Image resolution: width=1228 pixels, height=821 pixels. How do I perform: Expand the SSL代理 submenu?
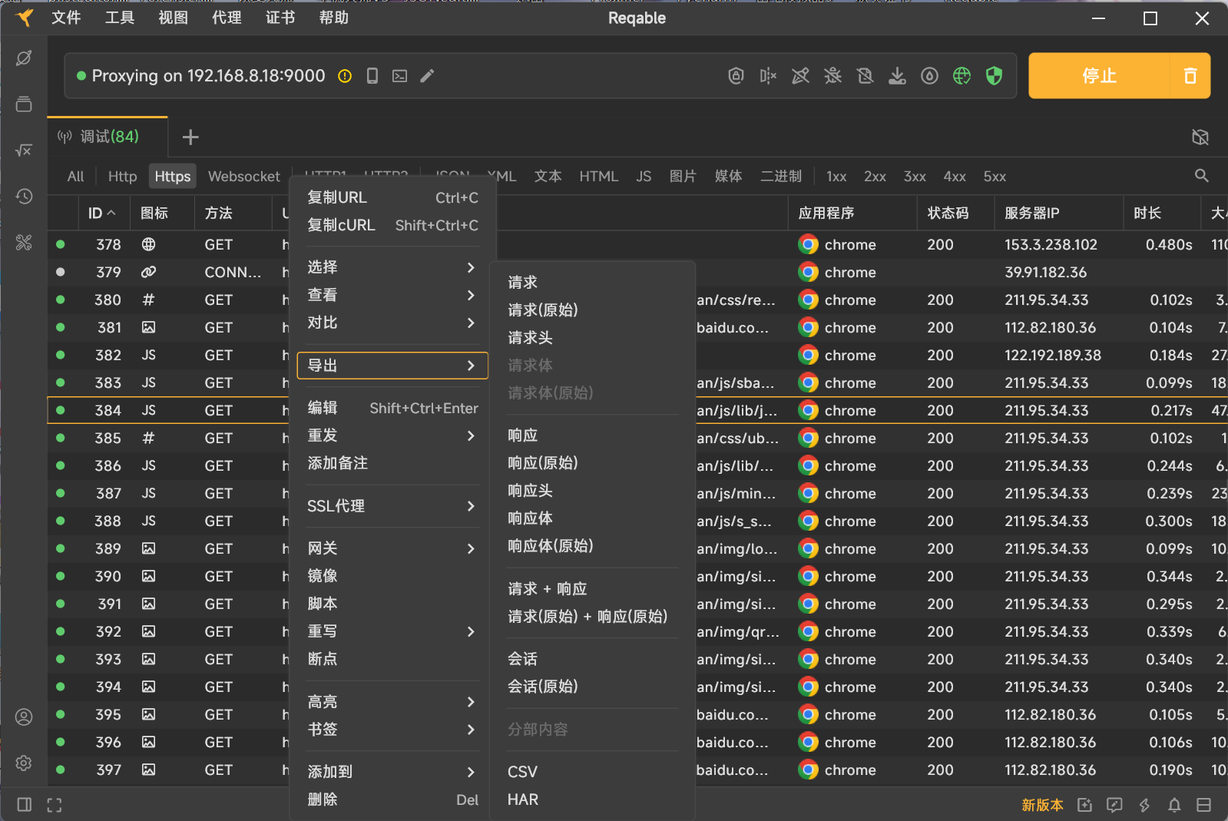[392, 506]
